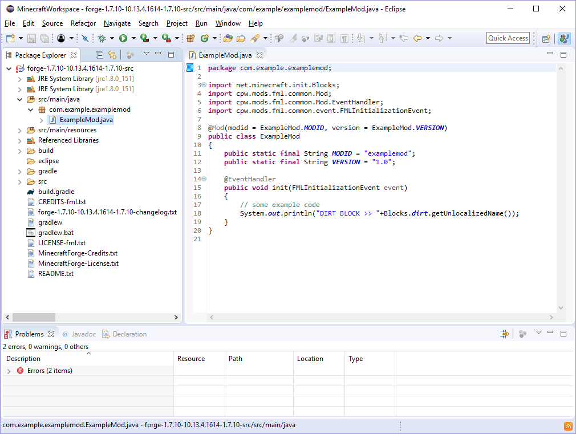Click the Skip All Breakpoints icon
The height and width of the screenshot is (434, 576).
85,38
